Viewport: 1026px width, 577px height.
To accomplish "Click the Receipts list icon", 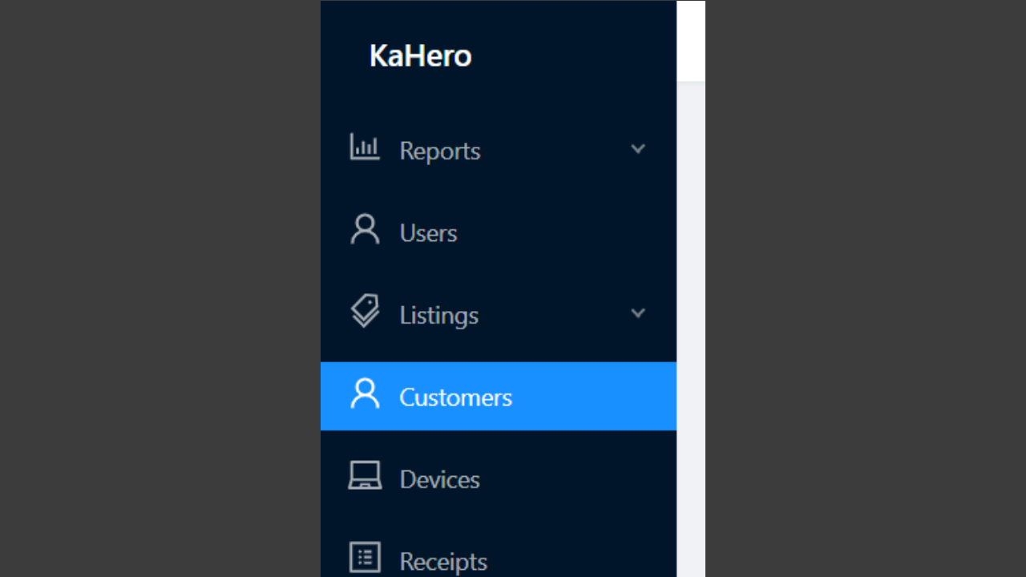I will coord(365,558).
